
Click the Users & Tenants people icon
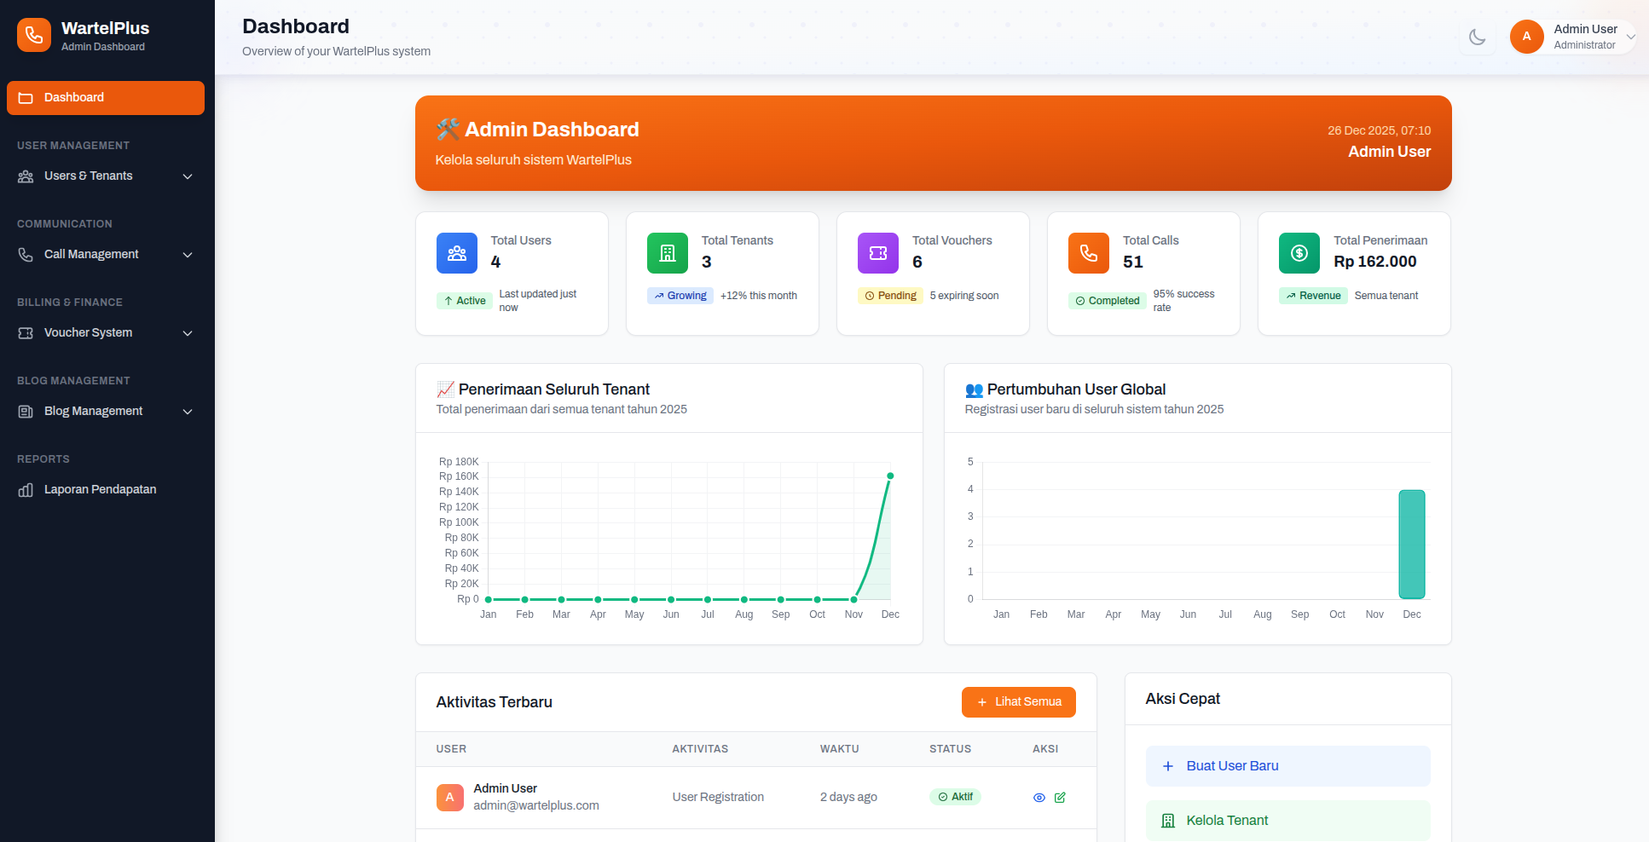(25, 176)
